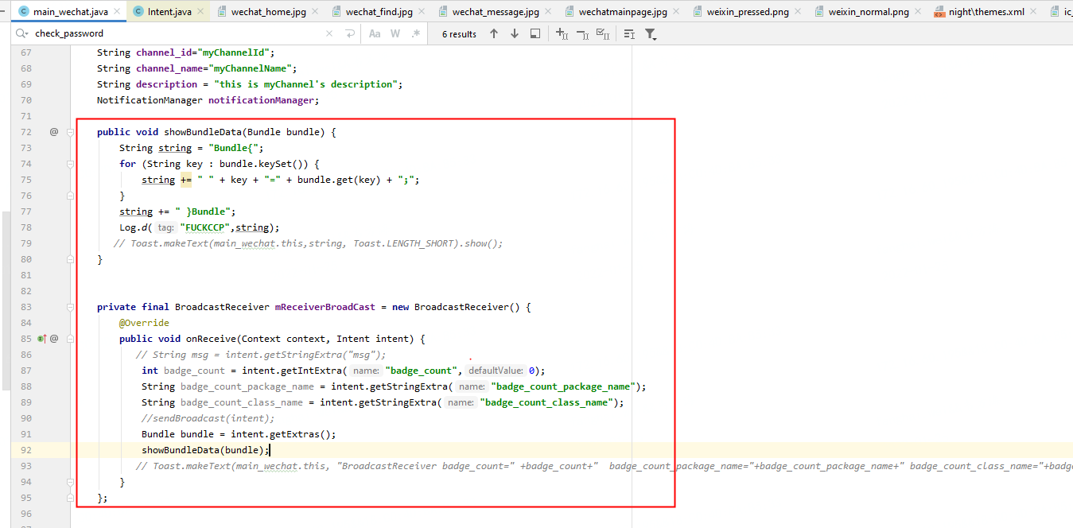Close the night\themes.xml tab

[1033, 12]
